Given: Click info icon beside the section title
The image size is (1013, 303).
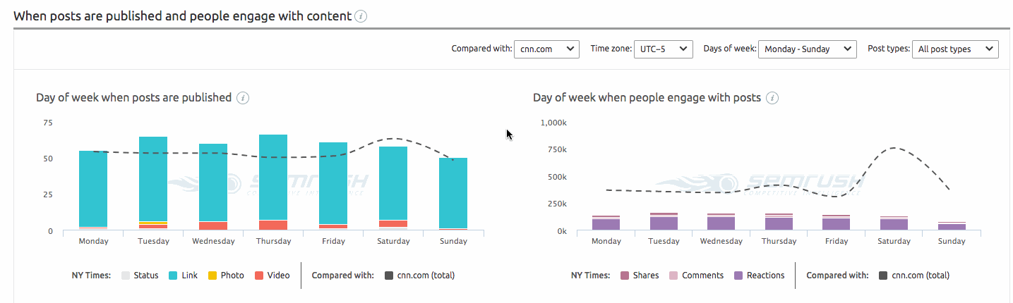Looking at the screenshot, I should 361,16.
